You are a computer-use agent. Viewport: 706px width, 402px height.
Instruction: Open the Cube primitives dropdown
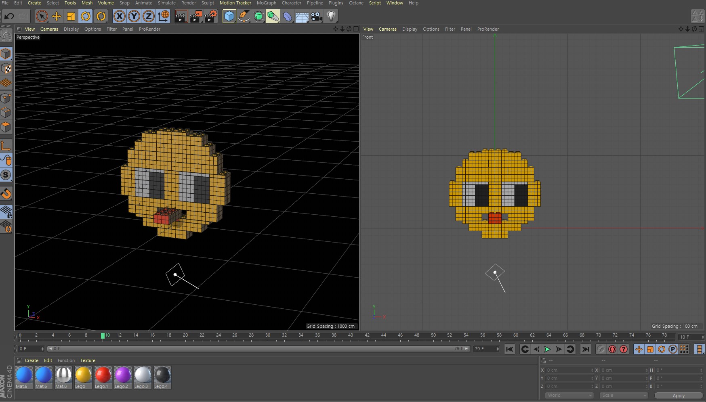[229, 16]
